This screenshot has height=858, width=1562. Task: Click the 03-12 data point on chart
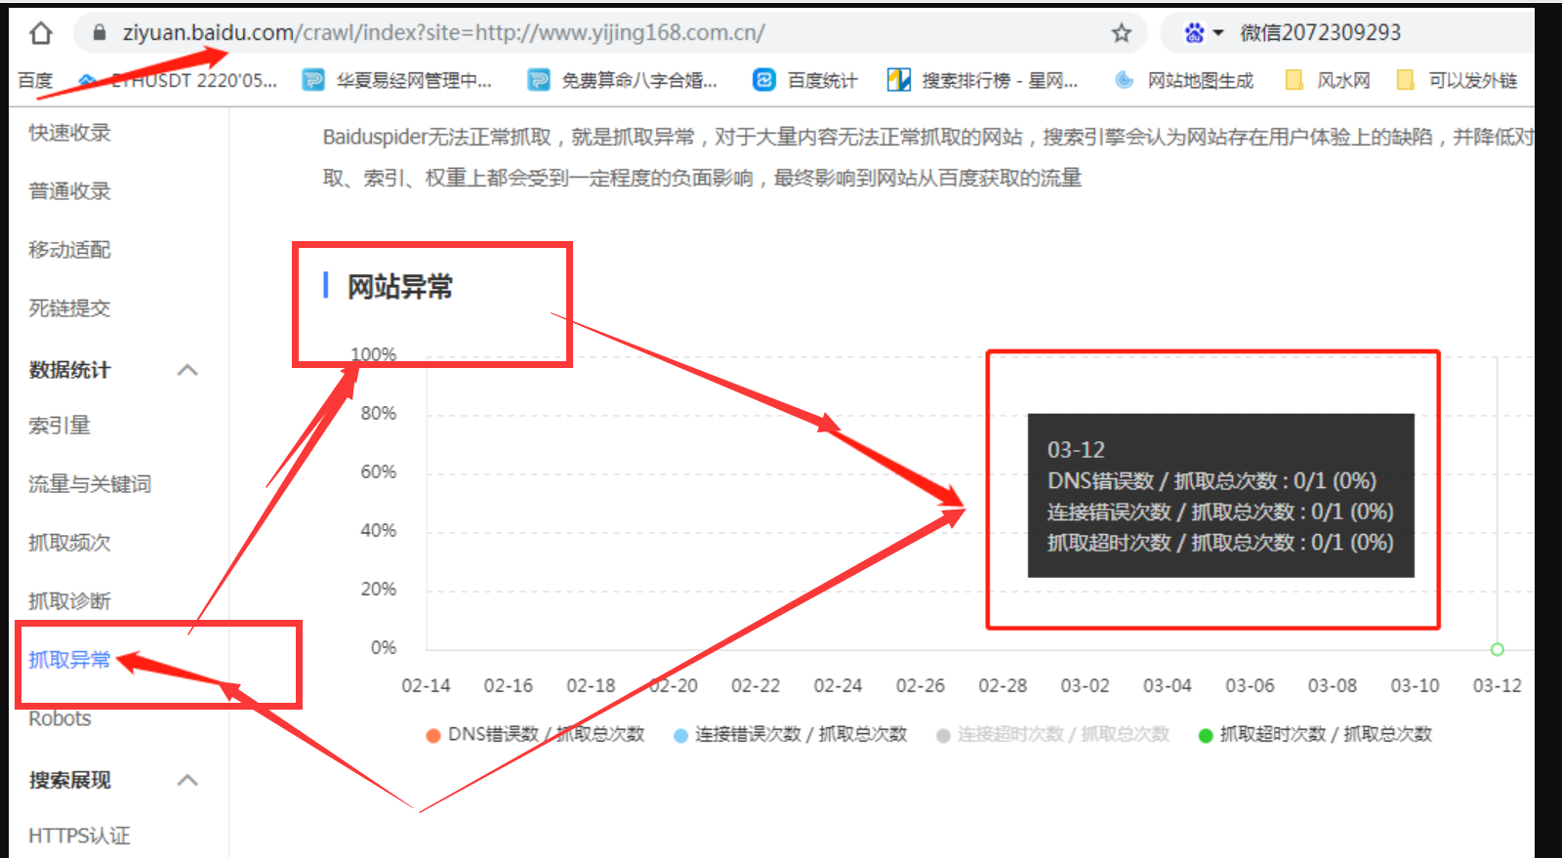(x=1497, y=649)
